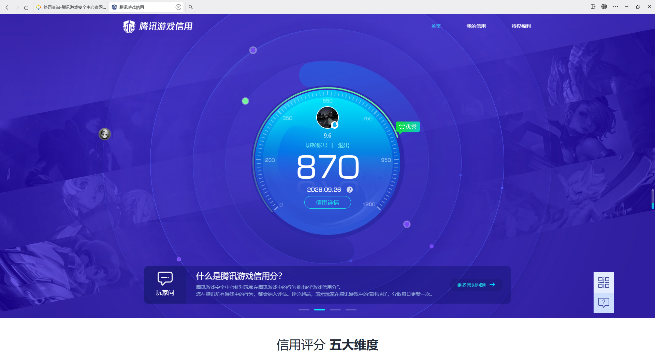Click the user avatar in gauge
The image size is (655, 354).
327,117
